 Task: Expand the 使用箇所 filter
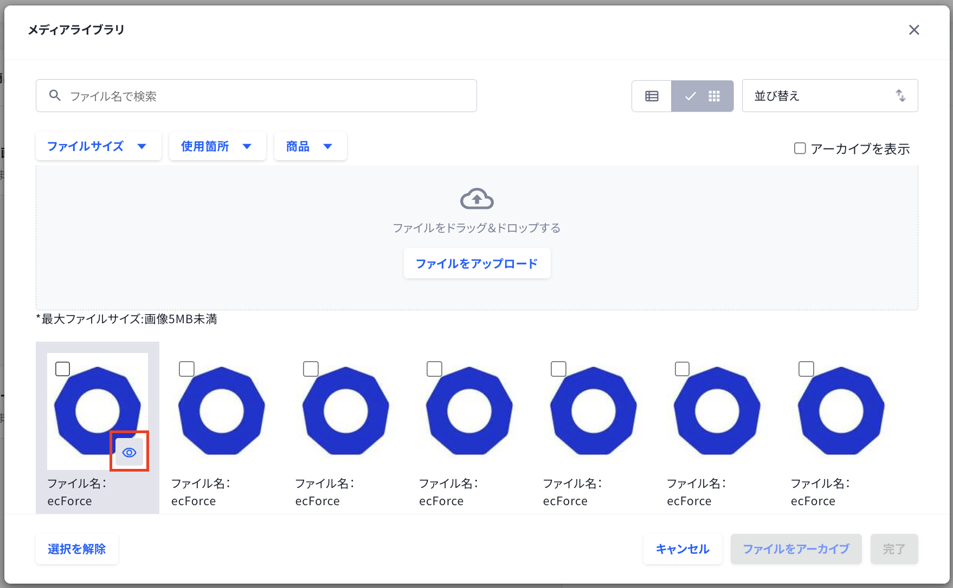coord(217,146)
